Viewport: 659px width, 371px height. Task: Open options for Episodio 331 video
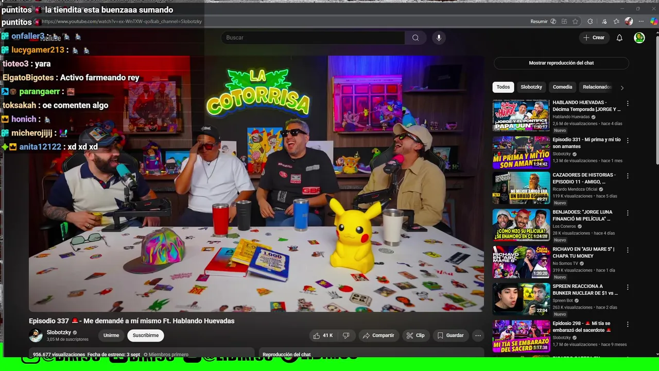(627, 141)
